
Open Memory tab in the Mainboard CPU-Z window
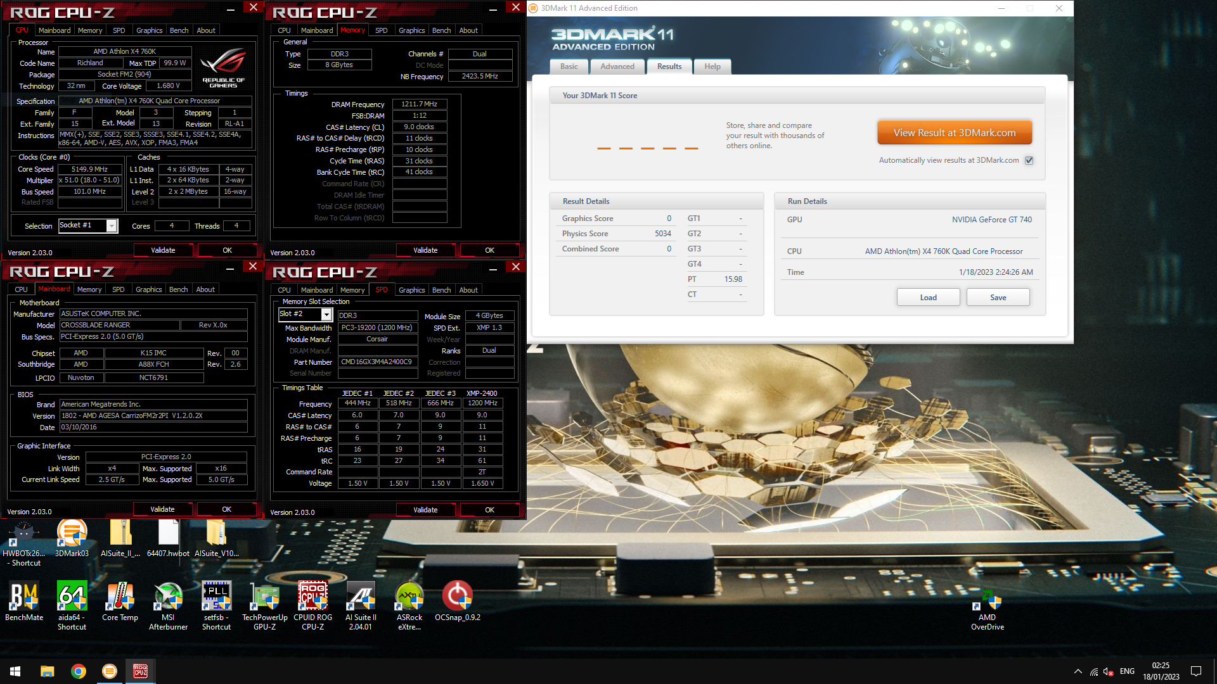[x=89, y=289]
